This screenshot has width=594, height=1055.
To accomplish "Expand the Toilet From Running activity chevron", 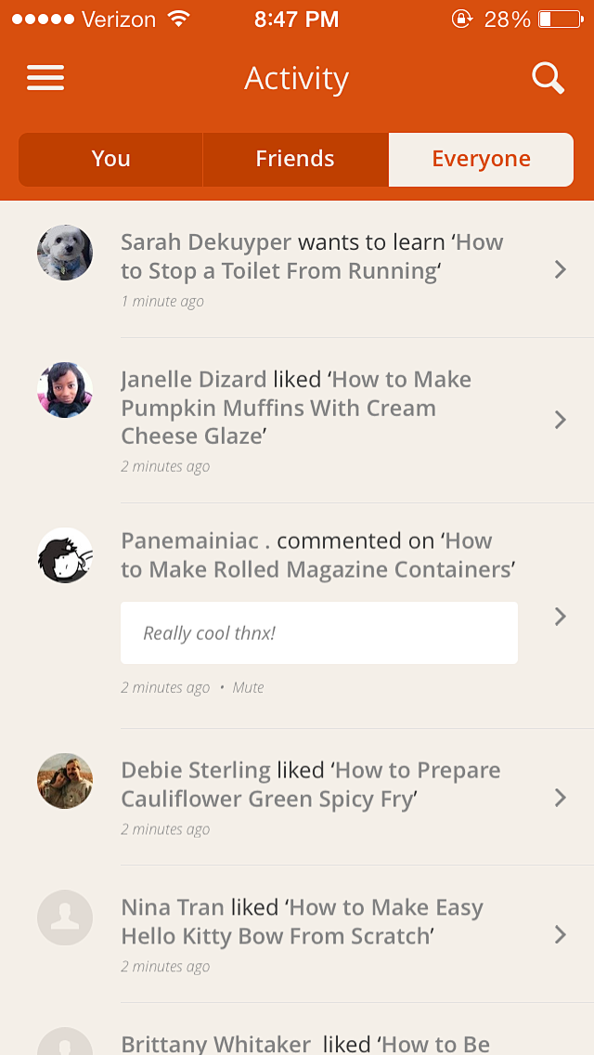I will point(560,269).
